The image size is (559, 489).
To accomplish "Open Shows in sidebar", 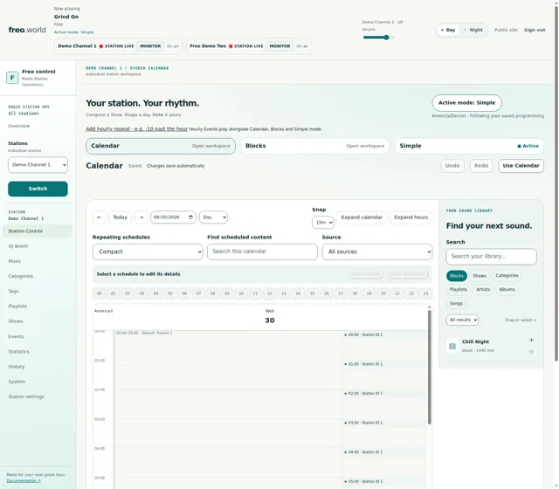I will point(16,321).
